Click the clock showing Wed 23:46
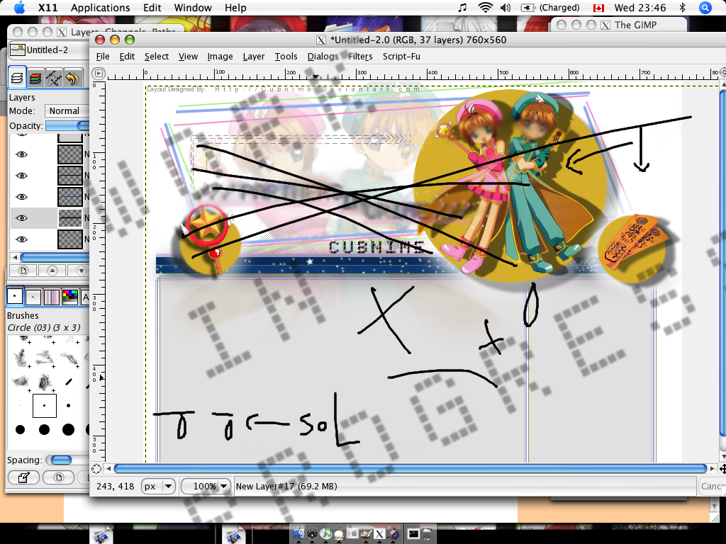The image size is (726, 544). [x=640, y=8]
